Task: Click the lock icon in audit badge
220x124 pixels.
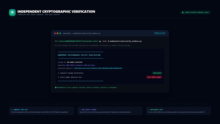Action: click(183, 12)
